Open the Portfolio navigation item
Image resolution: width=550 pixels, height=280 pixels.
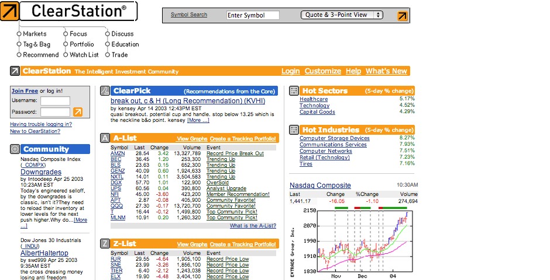point(82,44)
